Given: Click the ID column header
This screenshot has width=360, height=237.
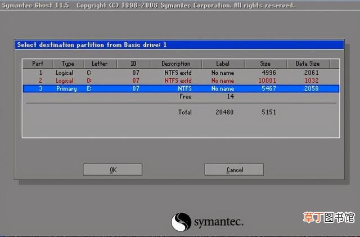Looking at the screenshot, I should tap(133, 64).
